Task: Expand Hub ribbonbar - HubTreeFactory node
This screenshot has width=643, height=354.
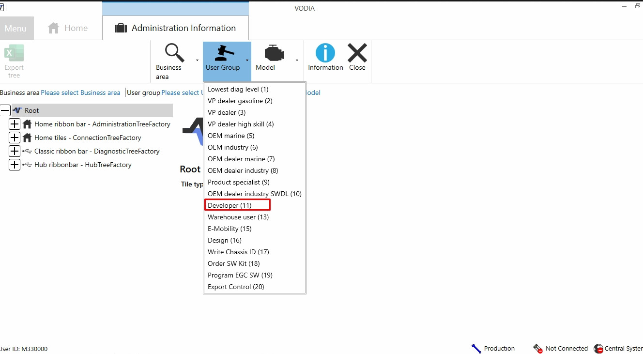Action: tap(15, 165)
